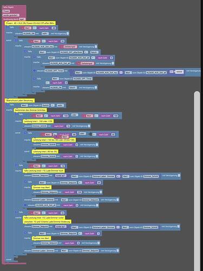Open gear on 'falls' block reading HLG600_OFF_Timer
The height and width of the screenshot is (271, 203).
pos(34,79)
